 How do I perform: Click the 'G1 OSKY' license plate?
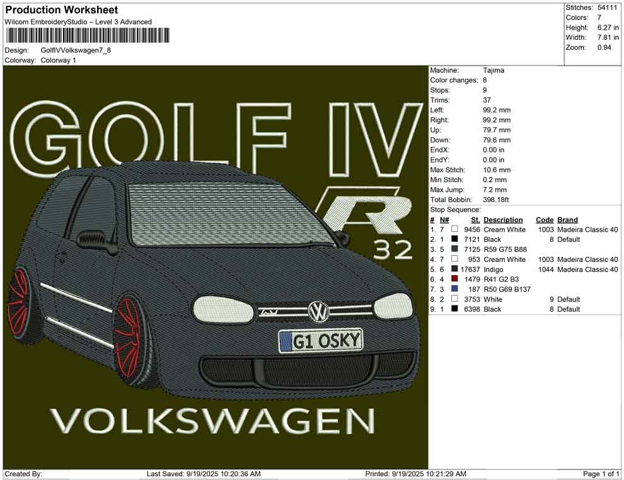point(321,341)
